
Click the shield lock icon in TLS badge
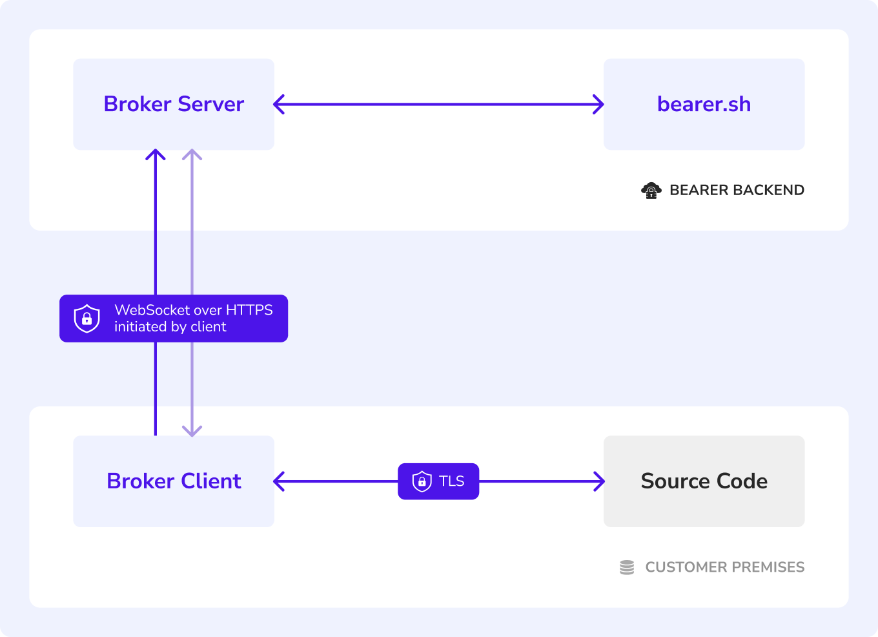click(x=422, y=481)
